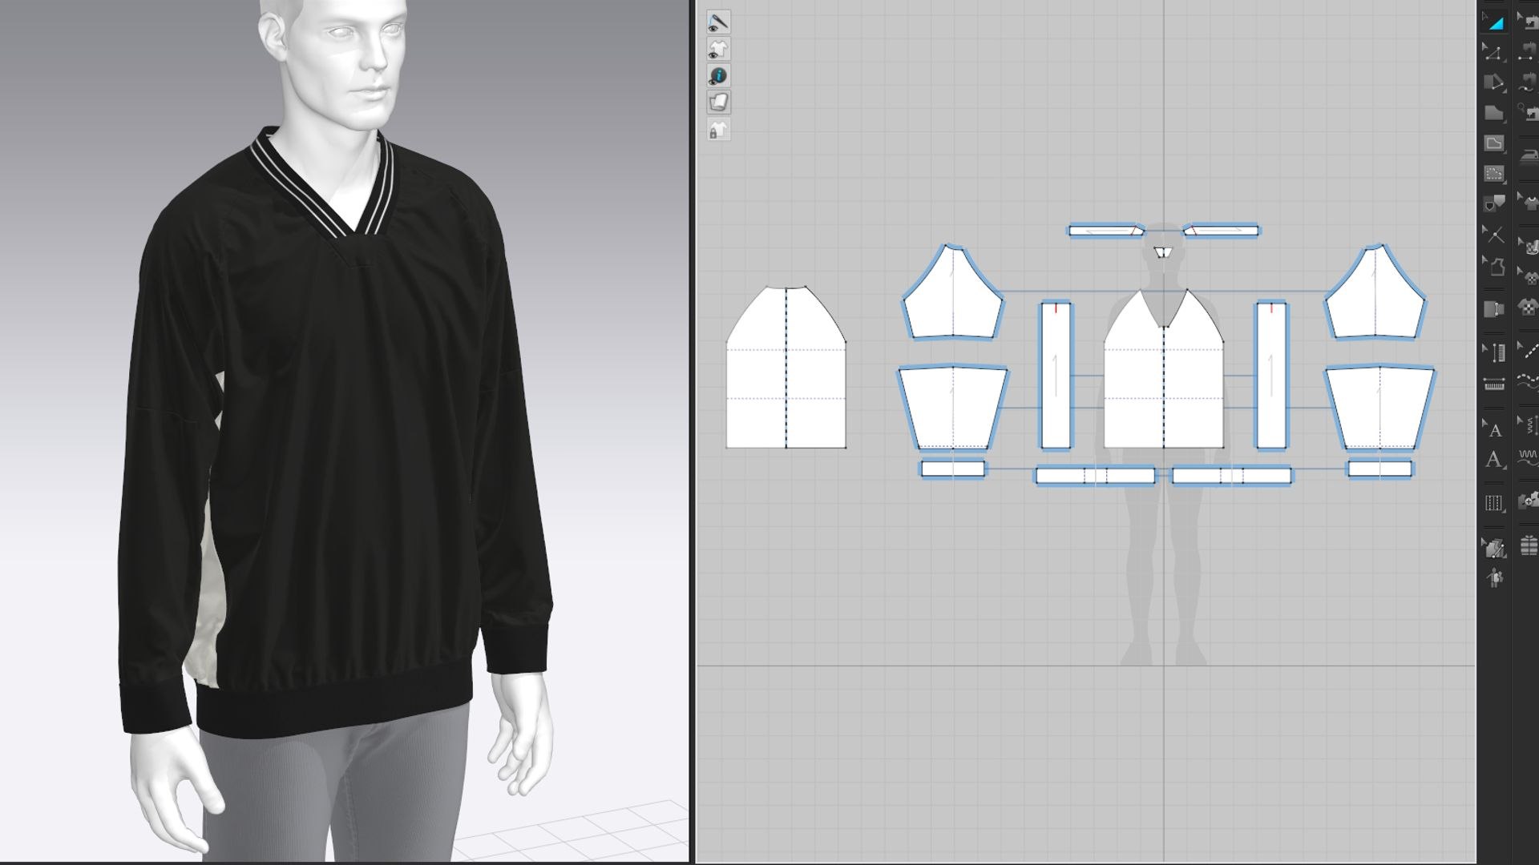Select the Dart pocket shape tool

1494,203
